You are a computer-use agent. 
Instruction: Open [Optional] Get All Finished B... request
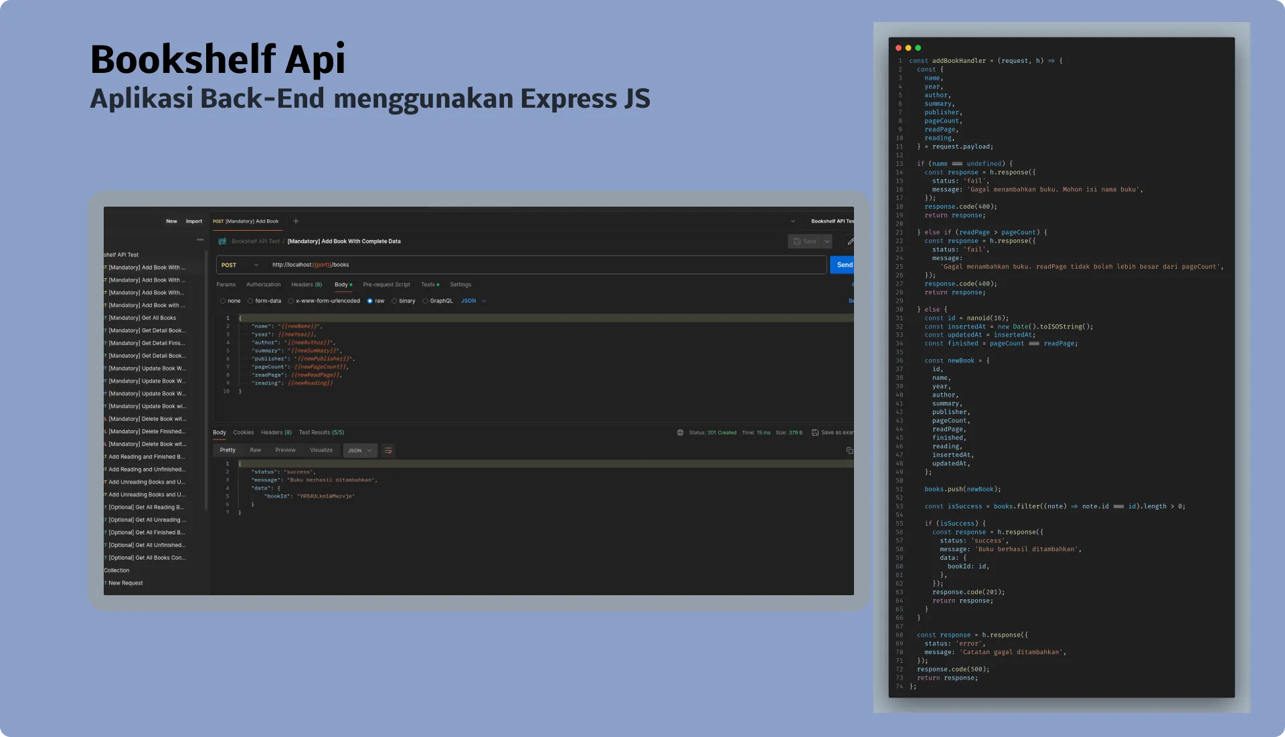tap(147, 533)
